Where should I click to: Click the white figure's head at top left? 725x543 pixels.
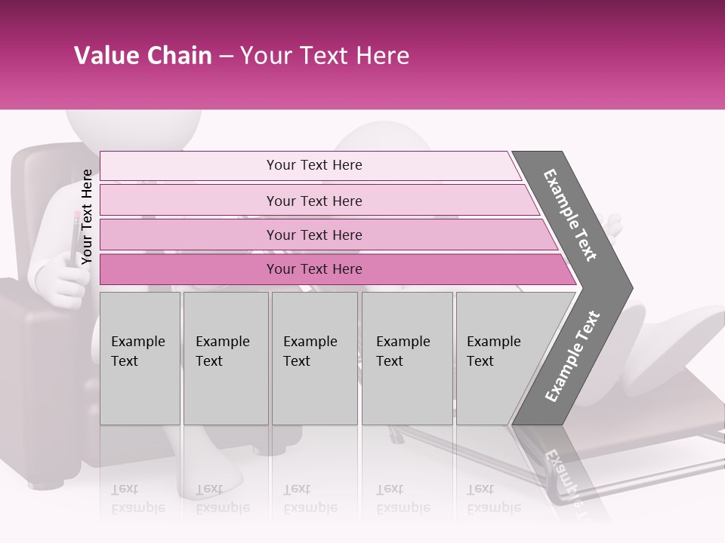click(x=133, y=128)
